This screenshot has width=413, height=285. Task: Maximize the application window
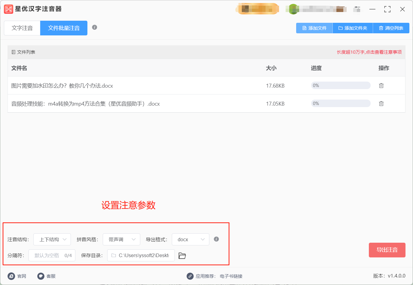tap(387, 9)
